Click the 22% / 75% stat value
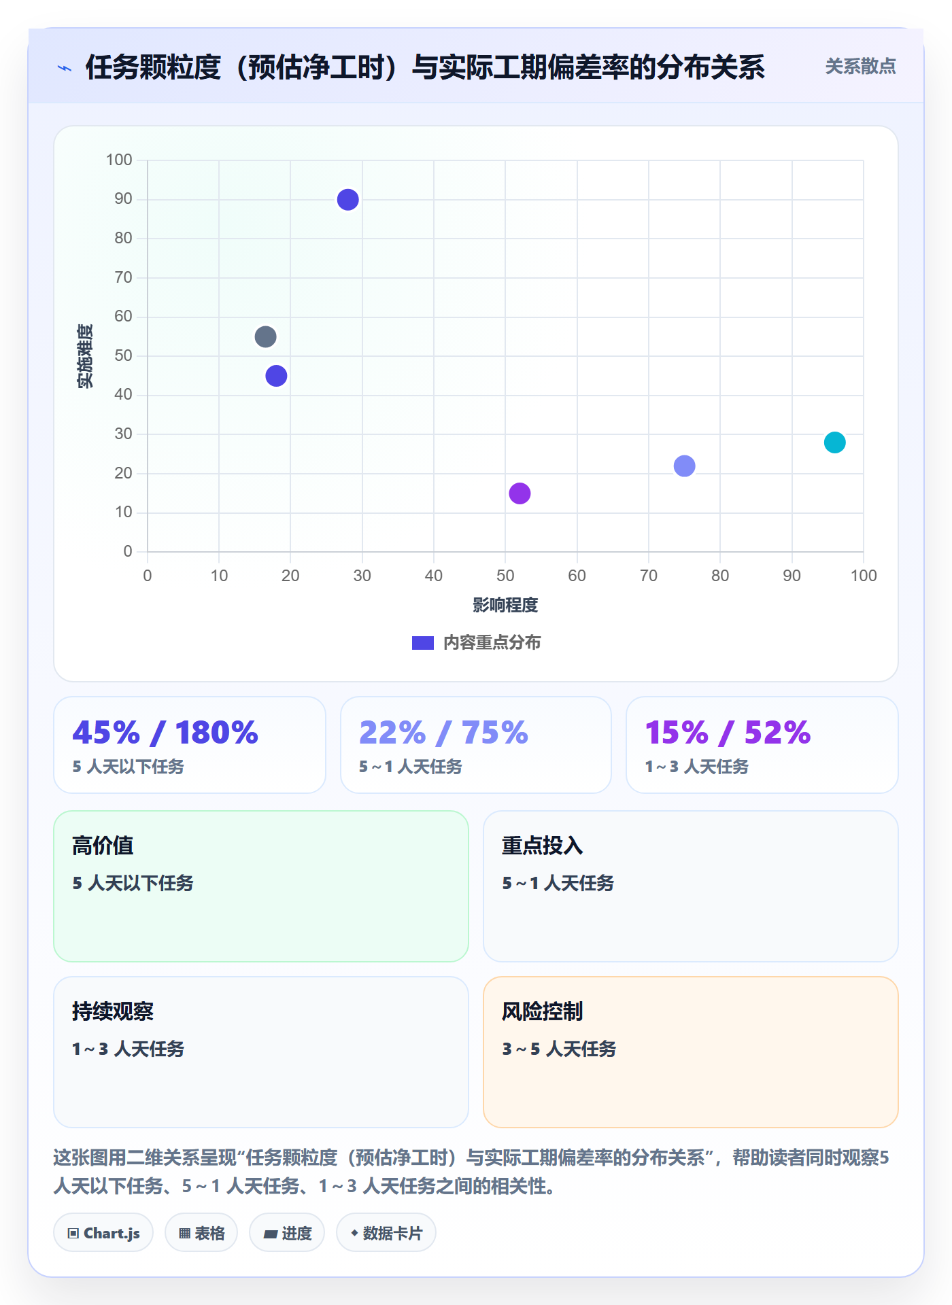This screenshot has height=1305, width=952. [x=443, y=733]
